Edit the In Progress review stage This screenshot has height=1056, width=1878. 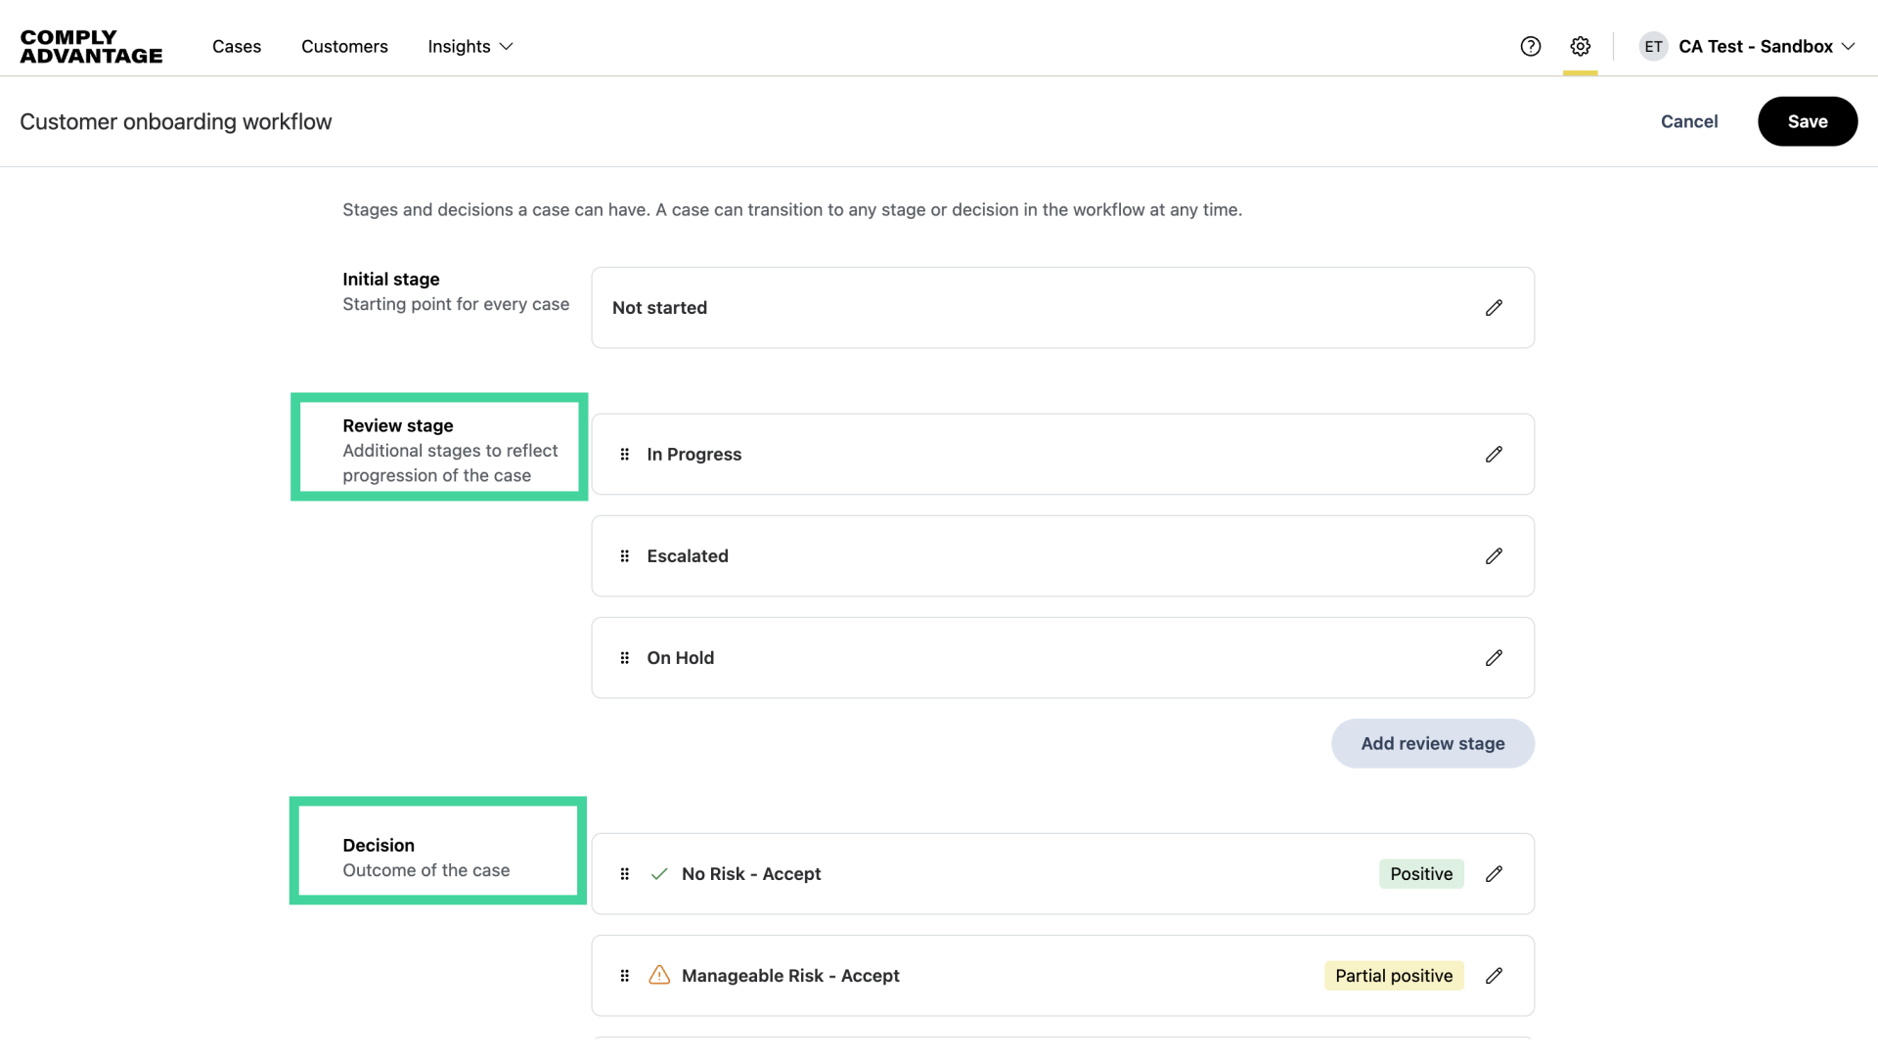pos(1494,454)
